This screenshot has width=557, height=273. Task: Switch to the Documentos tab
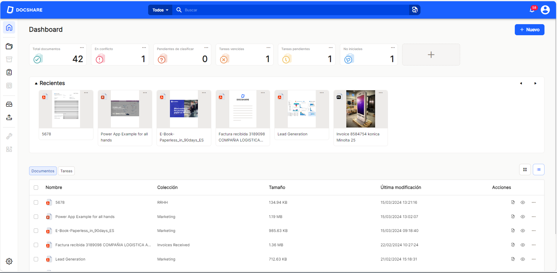tap(43, 171)
